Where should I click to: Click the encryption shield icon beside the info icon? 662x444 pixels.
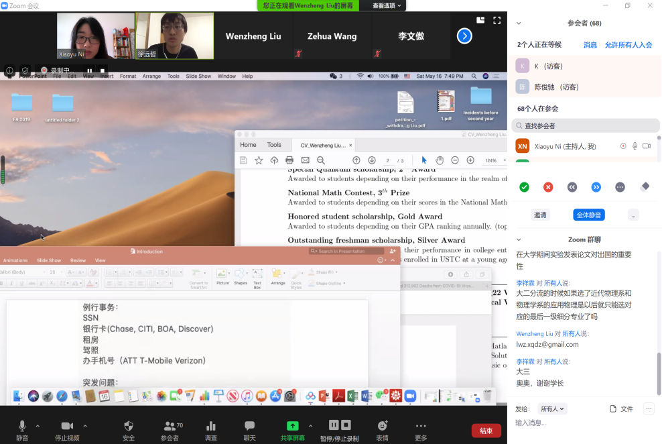click(25, 70)
